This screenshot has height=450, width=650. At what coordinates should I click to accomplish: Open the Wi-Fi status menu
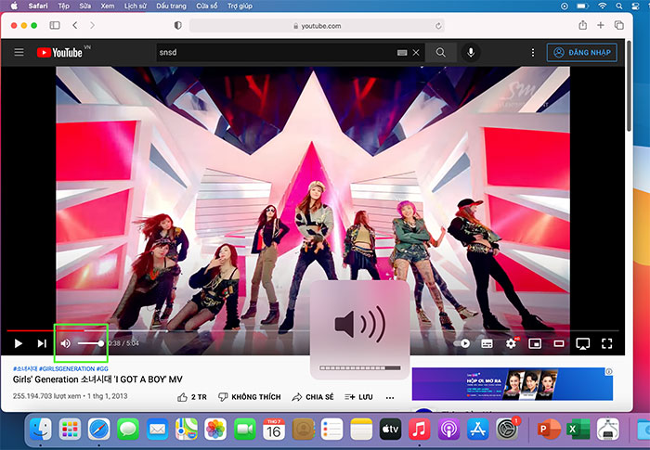click(x=603, y=6)
